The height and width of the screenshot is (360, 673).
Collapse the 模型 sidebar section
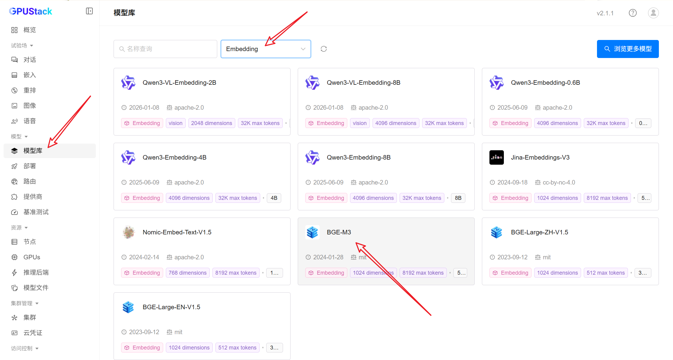click(19, 136)
